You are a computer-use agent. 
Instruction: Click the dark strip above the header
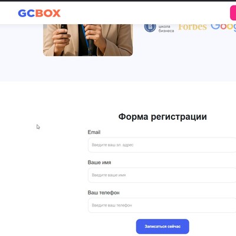point(118,1)
